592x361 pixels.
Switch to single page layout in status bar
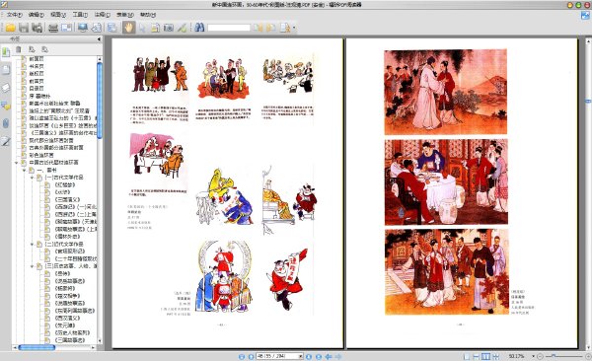coord(467,356)
